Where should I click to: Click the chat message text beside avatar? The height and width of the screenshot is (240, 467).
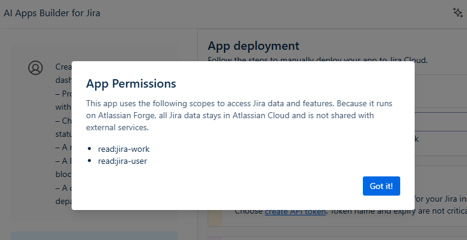pos(63,67)
